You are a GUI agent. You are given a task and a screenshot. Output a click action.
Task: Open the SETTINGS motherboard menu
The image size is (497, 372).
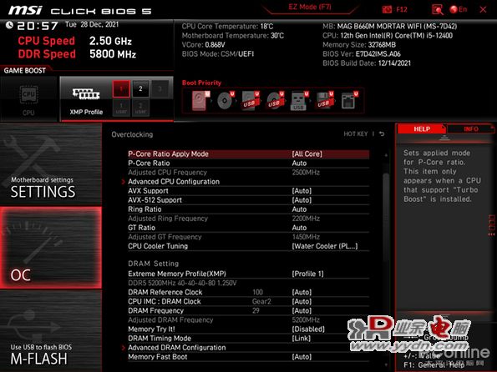point(51,164)
